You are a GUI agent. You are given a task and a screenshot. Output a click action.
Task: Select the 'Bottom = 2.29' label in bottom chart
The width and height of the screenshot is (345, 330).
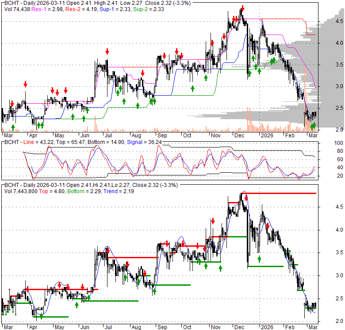coord(84,191)
